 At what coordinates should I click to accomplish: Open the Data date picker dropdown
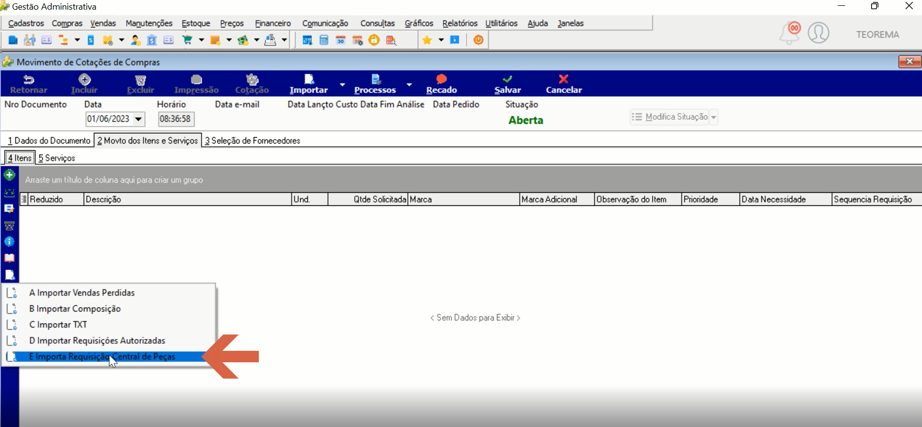tap(138, 119)
